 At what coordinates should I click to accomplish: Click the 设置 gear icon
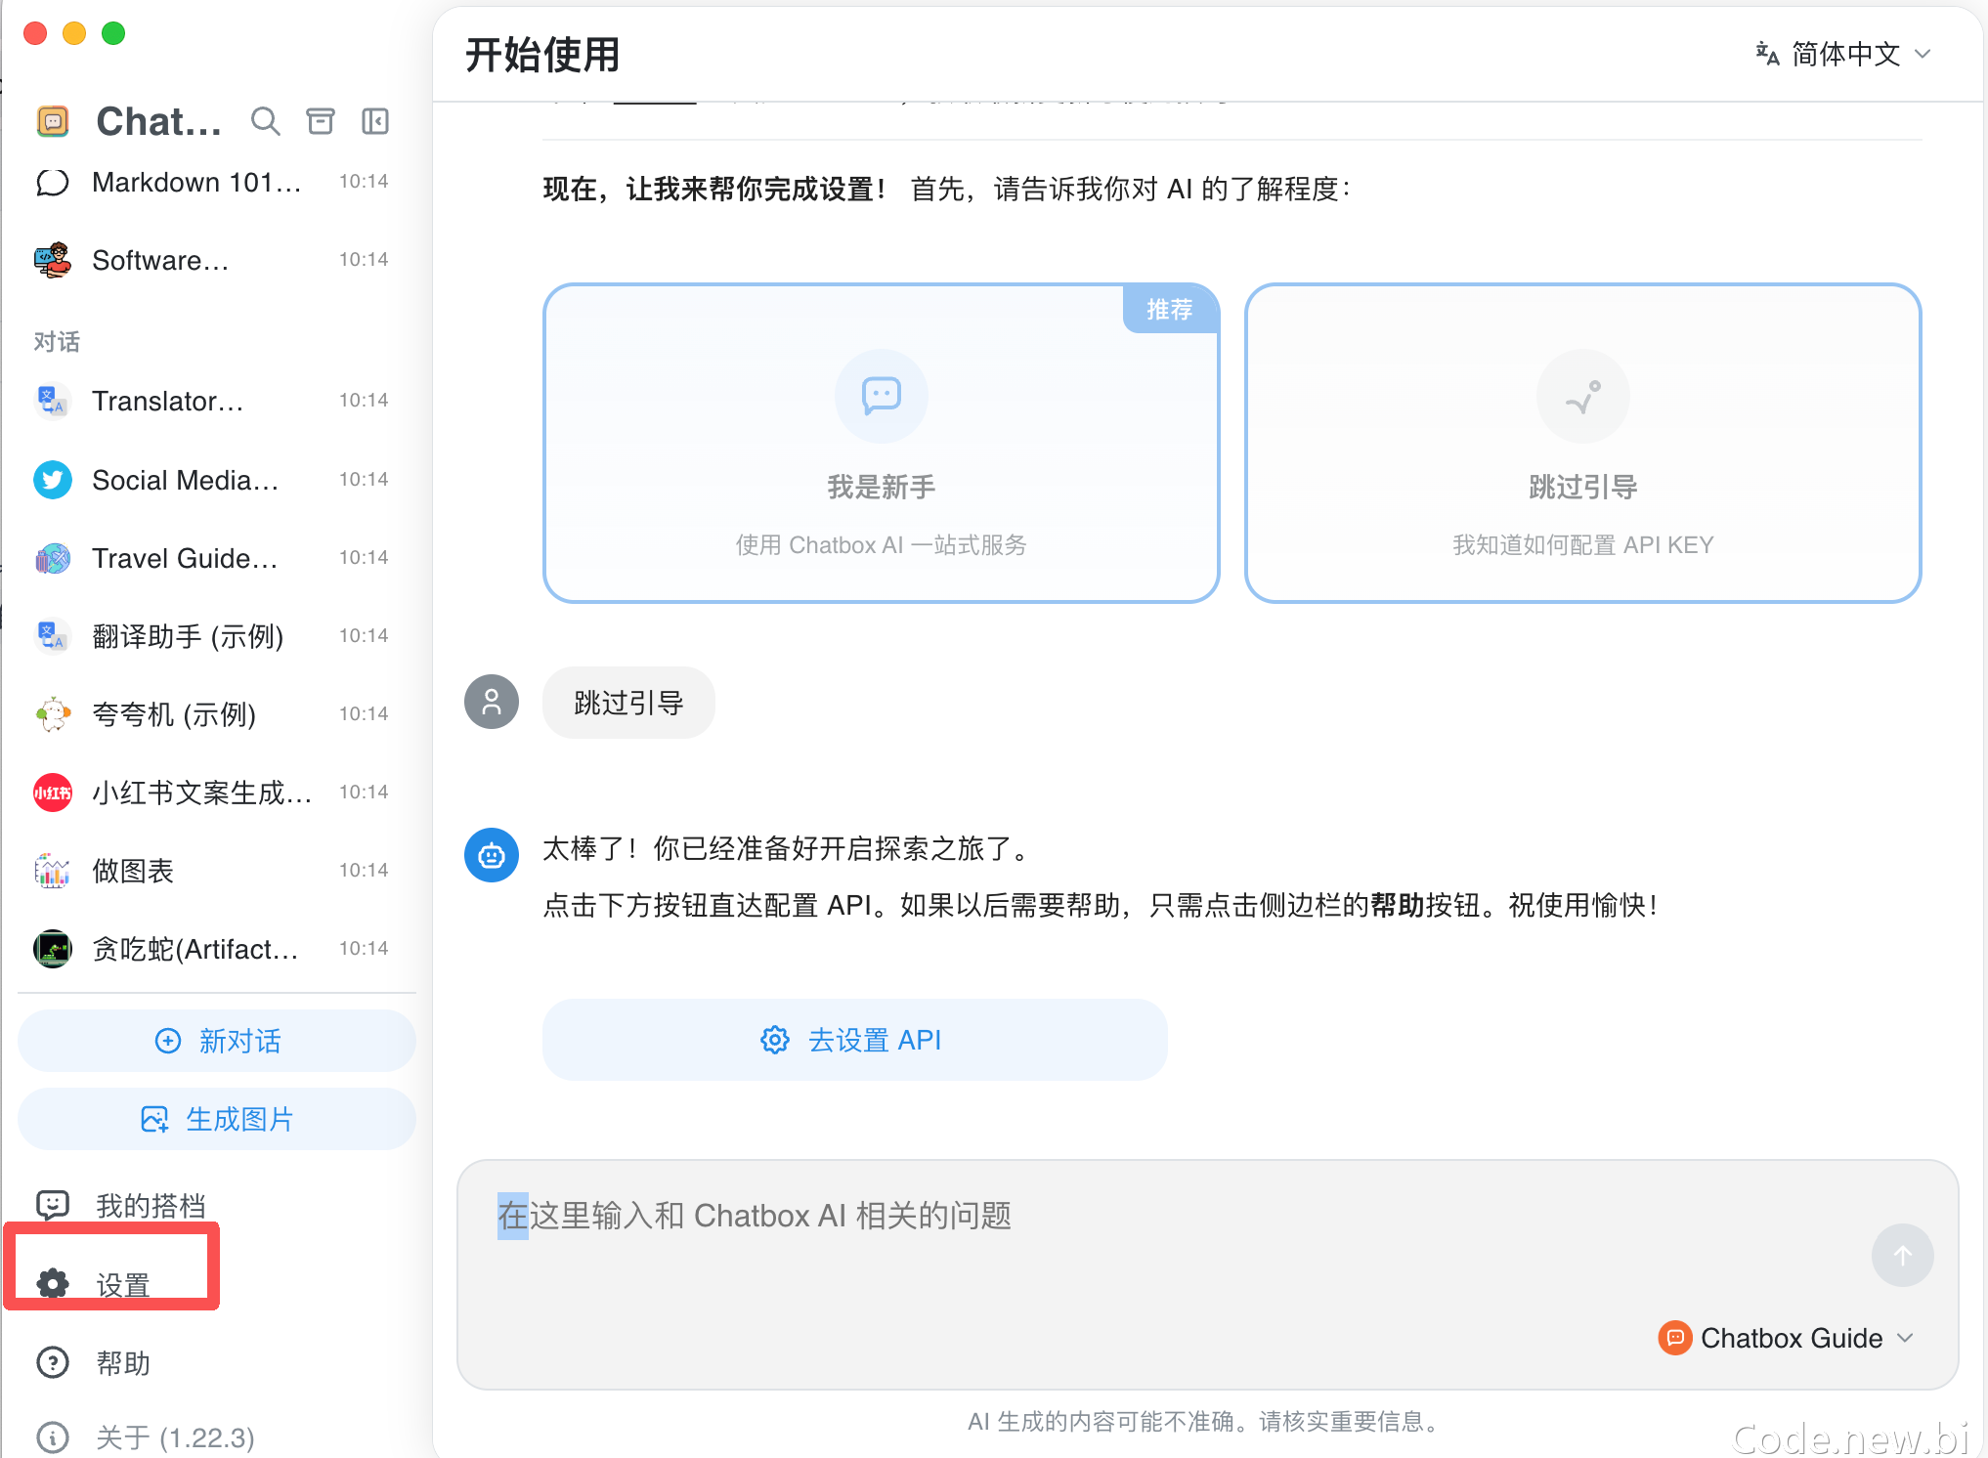(53, 1284)
